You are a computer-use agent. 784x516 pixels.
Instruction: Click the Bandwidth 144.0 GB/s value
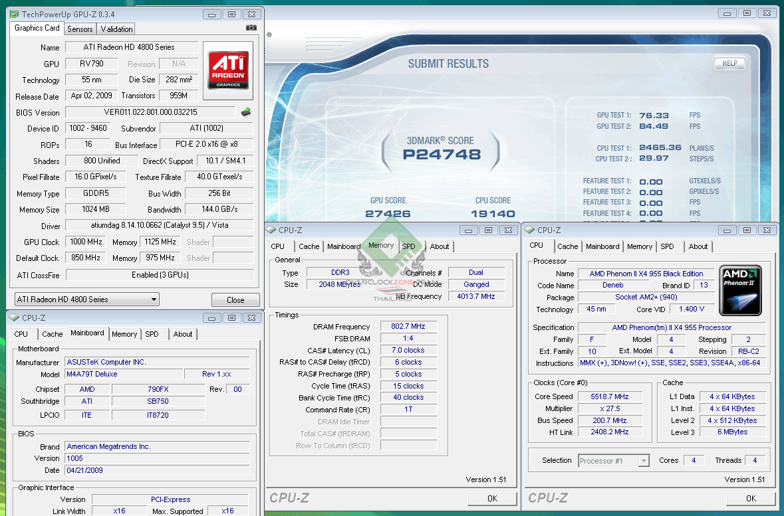pos(219,209)
